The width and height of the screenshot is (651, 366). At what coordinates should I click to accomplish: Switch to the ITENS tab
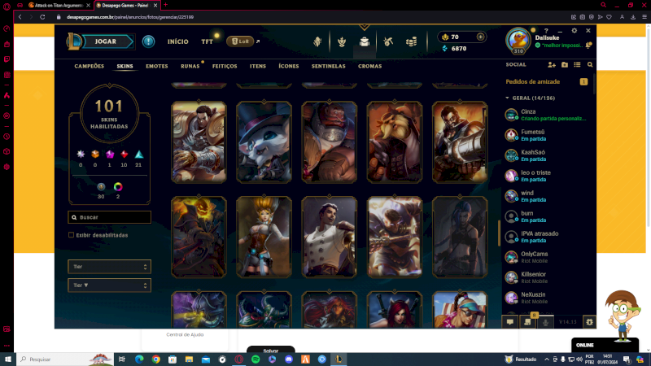pos(258,66)
